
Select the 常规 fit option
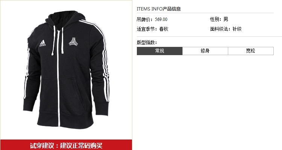pos(159,51)
